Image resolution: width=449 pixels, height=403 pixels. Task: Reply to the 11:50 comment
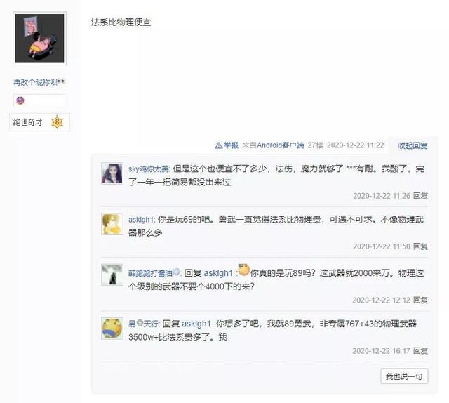pos(420,246)
